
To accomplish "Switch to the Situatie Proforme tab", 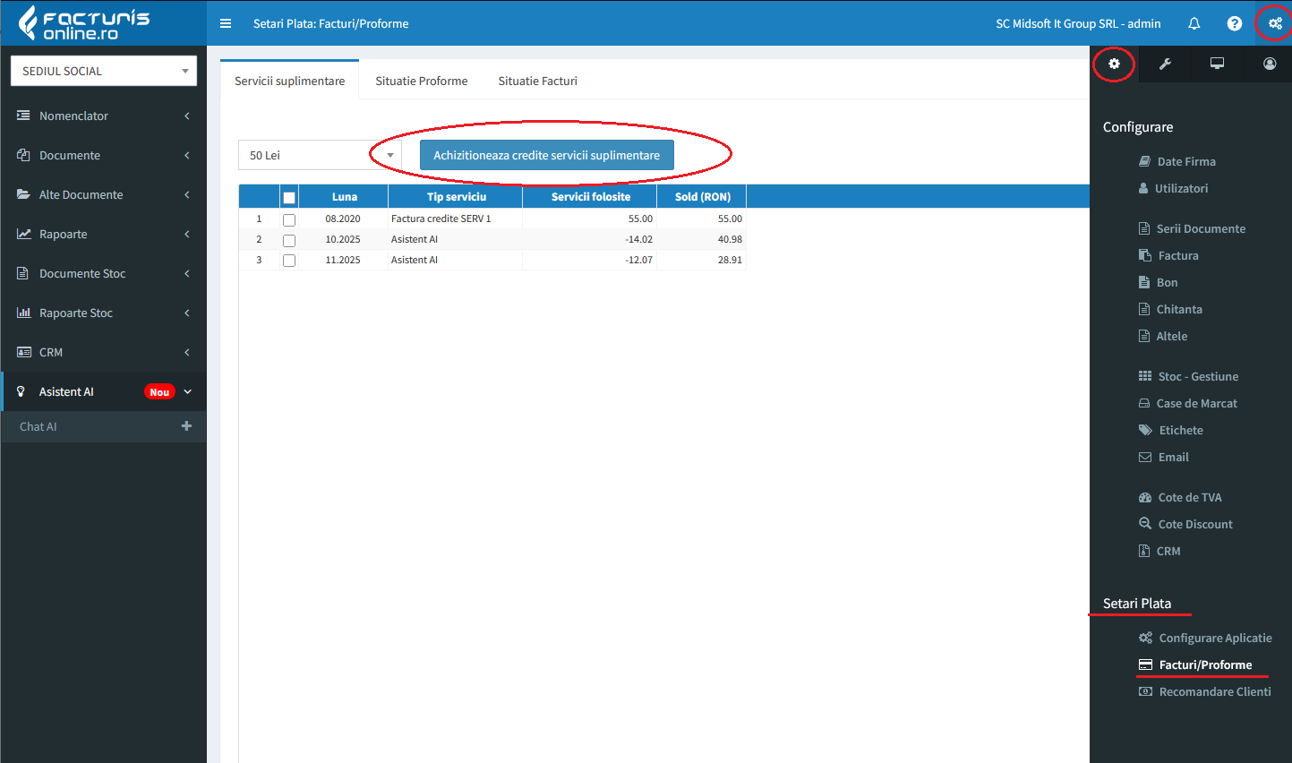I will [421, 81].
